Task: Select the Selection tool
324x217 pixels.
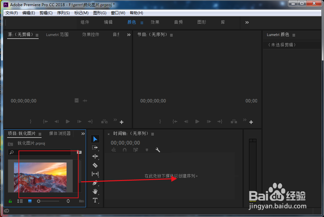Action: [x=95, y=139]
